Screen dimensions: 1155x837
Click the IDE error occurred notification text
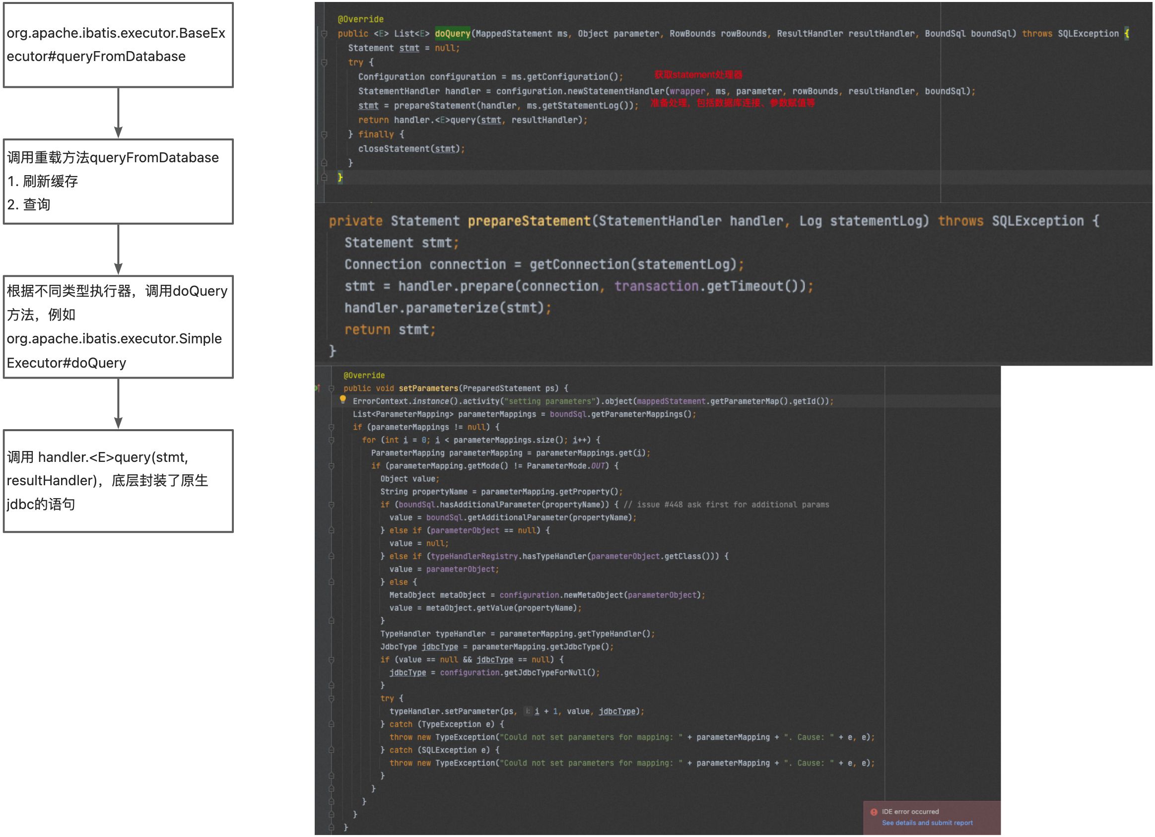910,812
